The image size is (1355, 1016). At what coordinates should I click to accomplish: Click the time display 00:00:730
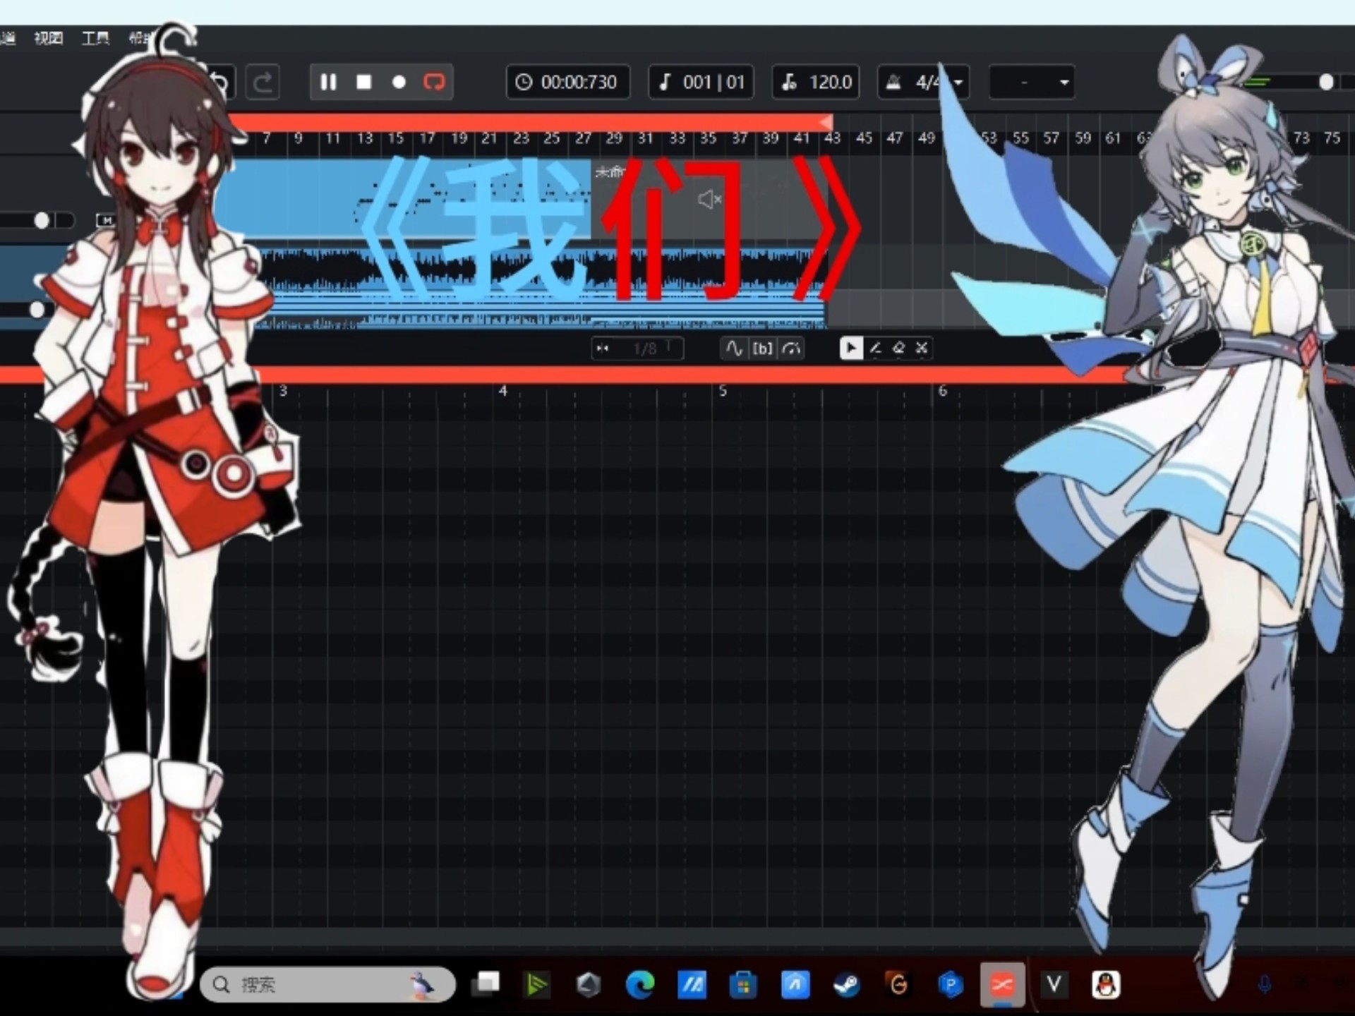tap(567, 83)
